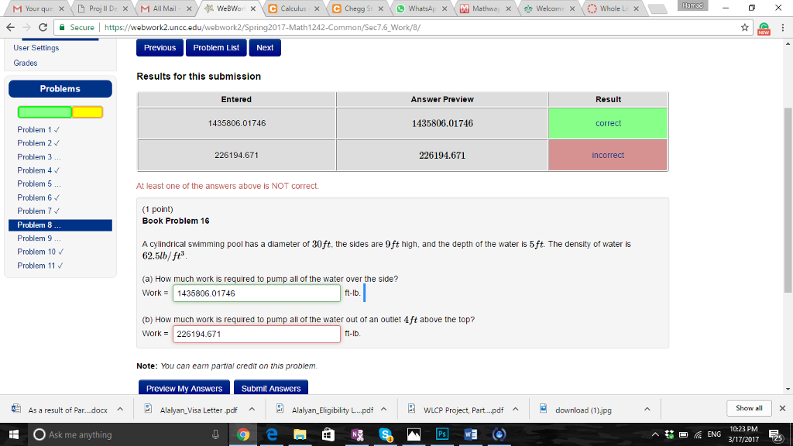
Task: Launch Microsoft Word from the taskbar
Action: [470, 435]
